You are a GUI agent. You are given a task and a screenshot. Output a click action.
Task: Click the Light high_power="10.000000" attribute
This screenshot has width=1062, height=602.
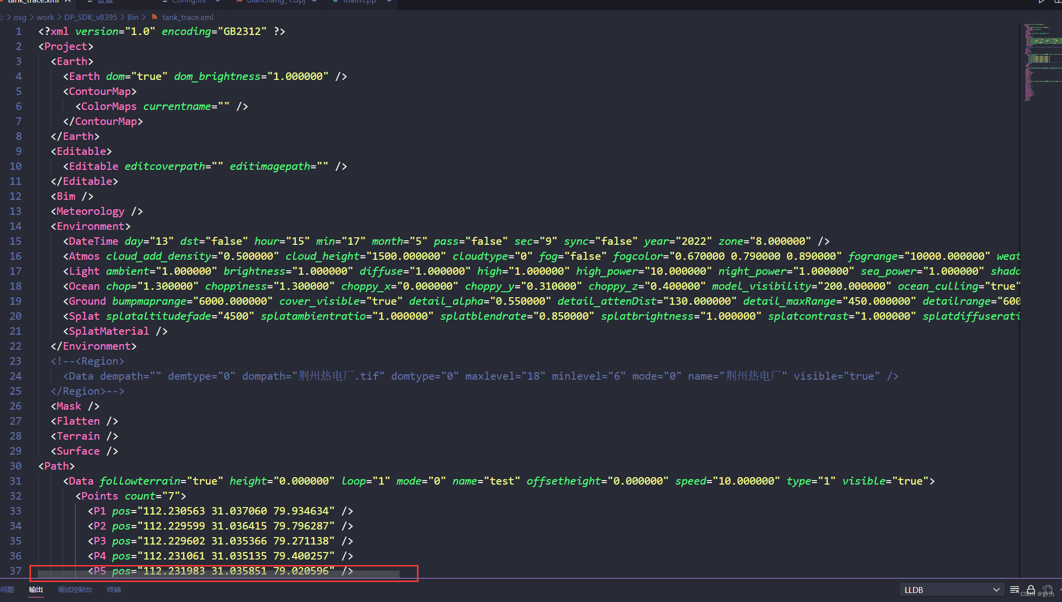644,271
